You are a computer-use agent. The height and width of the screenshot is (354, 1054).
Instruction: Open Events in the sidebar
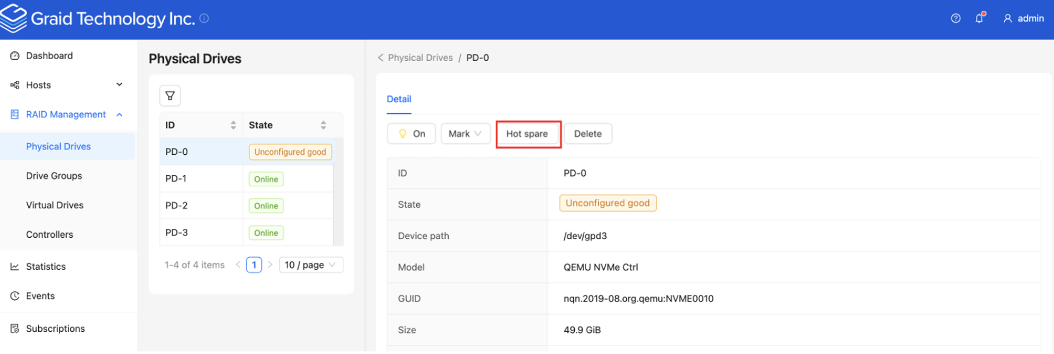pos(40,296)
